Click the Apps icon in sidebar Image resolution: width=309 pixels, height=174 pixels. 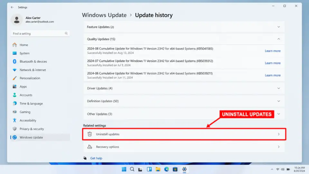tap(14, 87)
